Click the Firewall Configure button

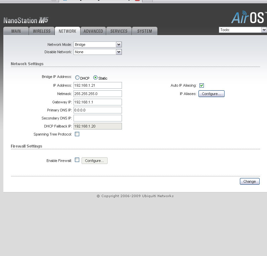click(x=95, y=161)
